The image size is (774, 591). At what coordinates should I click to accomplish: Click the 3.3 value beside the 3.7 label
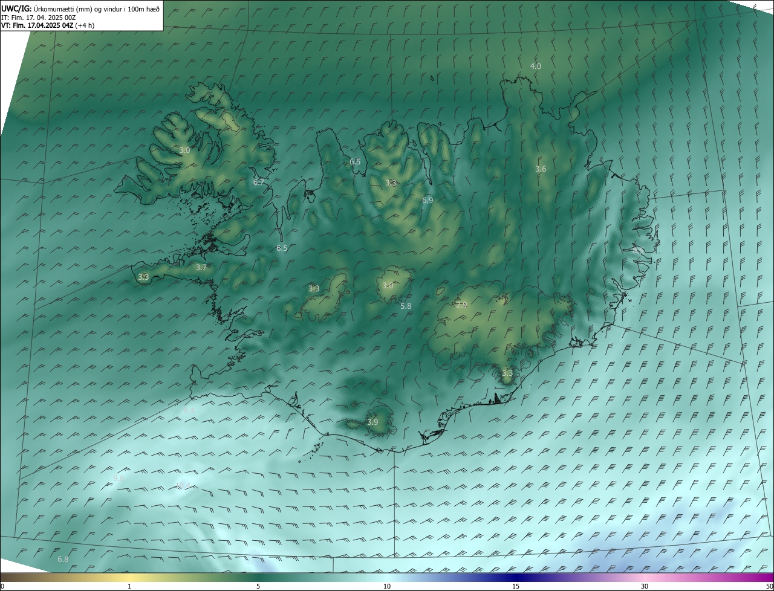tap(143, 277)
